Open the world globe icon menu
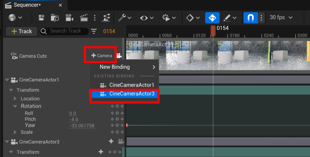 click(x=15, y=18)
